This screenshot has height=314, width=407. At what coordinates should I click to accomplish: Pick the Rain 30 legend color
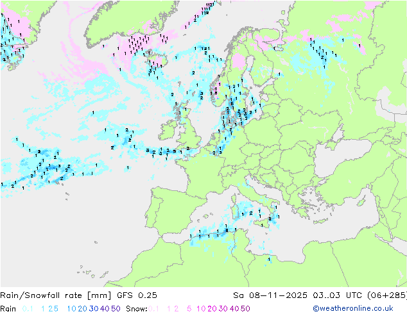[94, 309]
